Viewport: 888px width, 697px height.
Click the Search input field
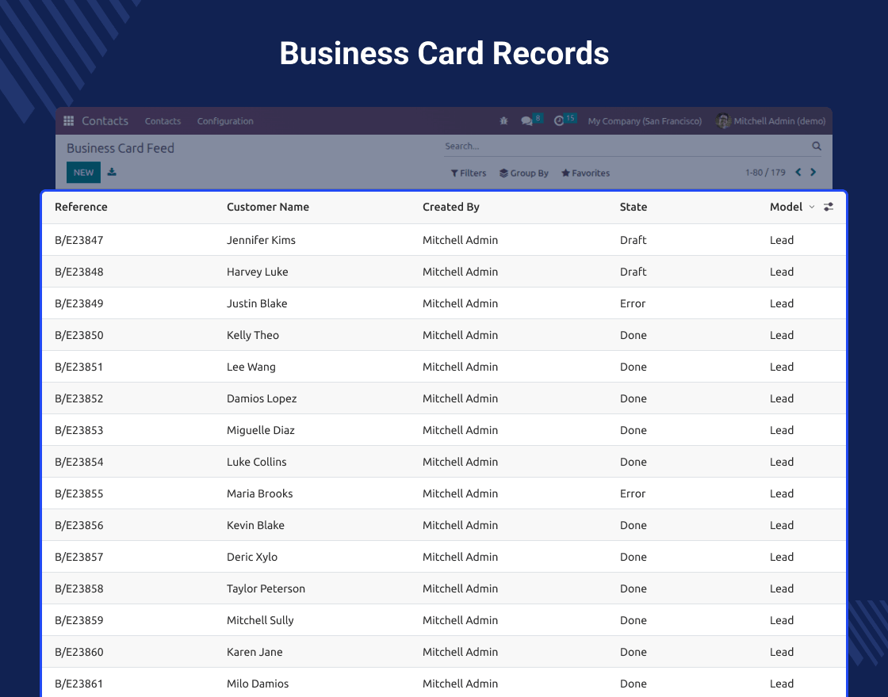(626, 146)
